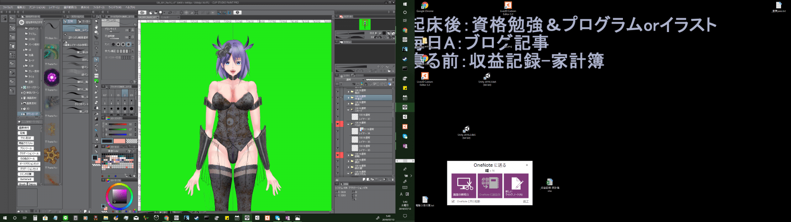
Task: Select the ダウンロード material folder
Action: coord(31,114)
